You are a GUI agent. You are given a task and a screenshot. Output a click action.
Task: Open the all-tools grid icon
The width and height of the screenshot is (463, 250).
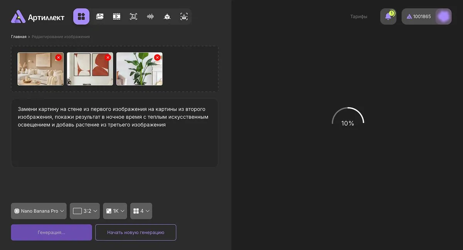(x=81, y=17)
